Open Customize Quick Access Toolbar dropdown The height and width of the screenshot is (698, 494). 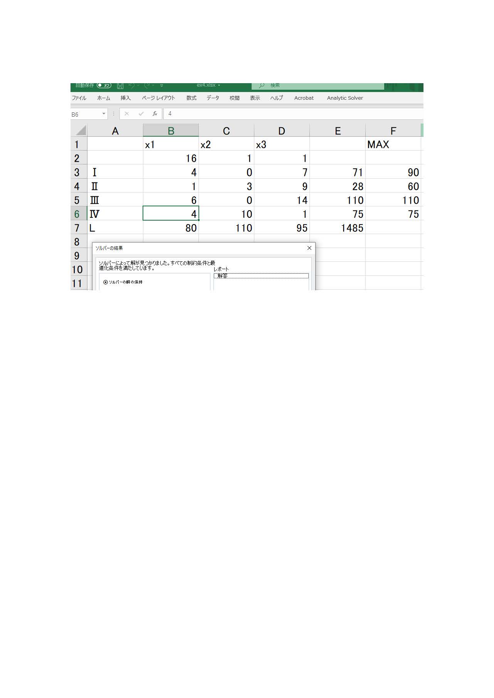click(x=161, y=85)
